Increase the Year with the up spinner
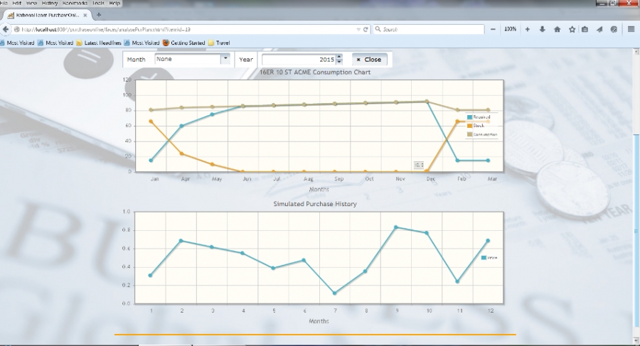The width and height of the screenshot is (640, 346). 338,57
